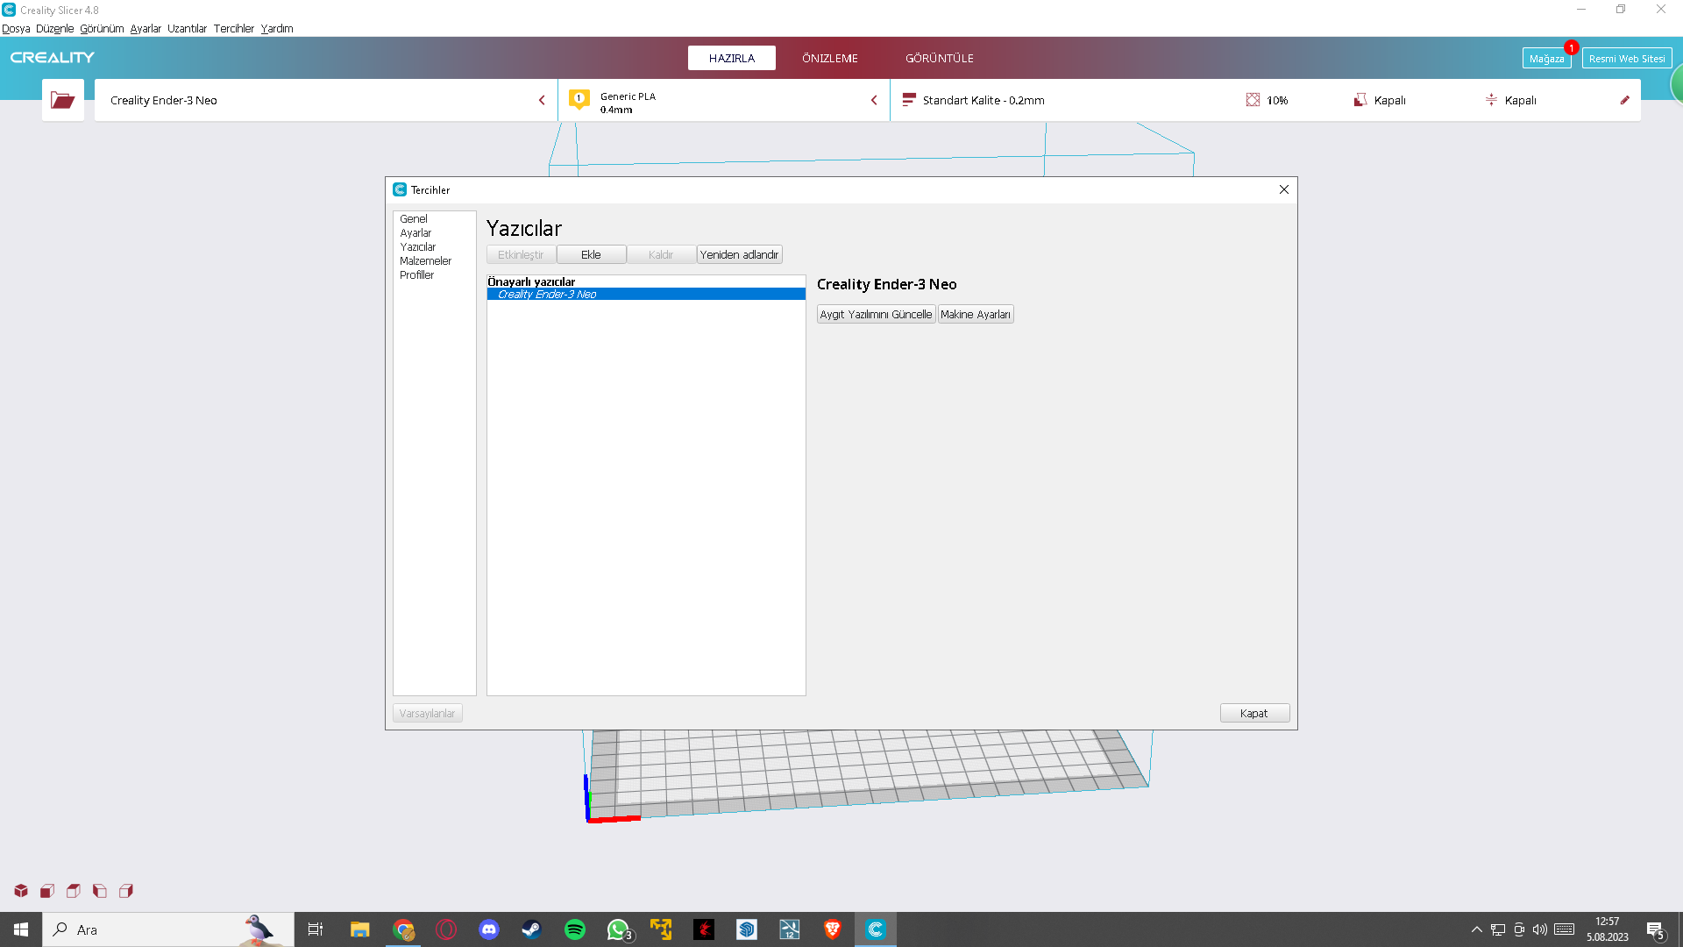The width and height of the screenshot is (1683, 947).
Task: Click the Ekle button
Action: 591,254
